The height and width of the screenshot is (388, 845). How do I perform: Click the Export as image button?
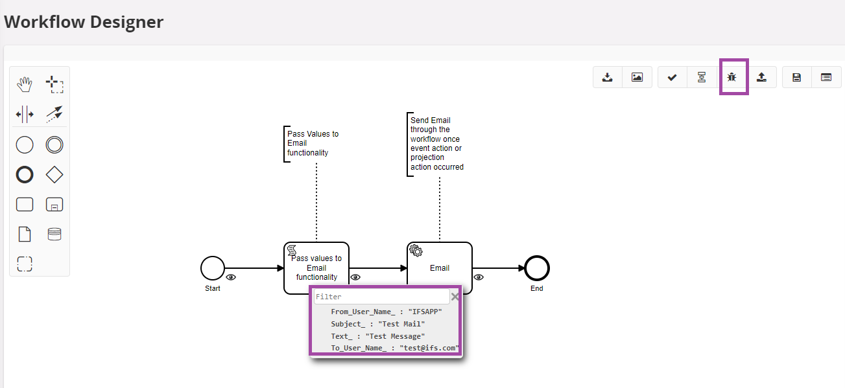(x=637, y=77)
